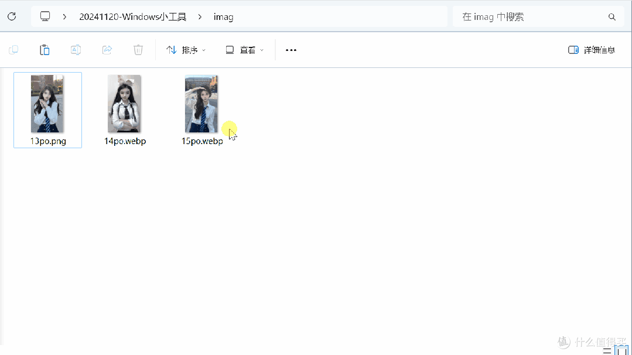The image size is (632, 355).
Task: Expand the chevron after the monitor icon
Action: coord(64,17)
